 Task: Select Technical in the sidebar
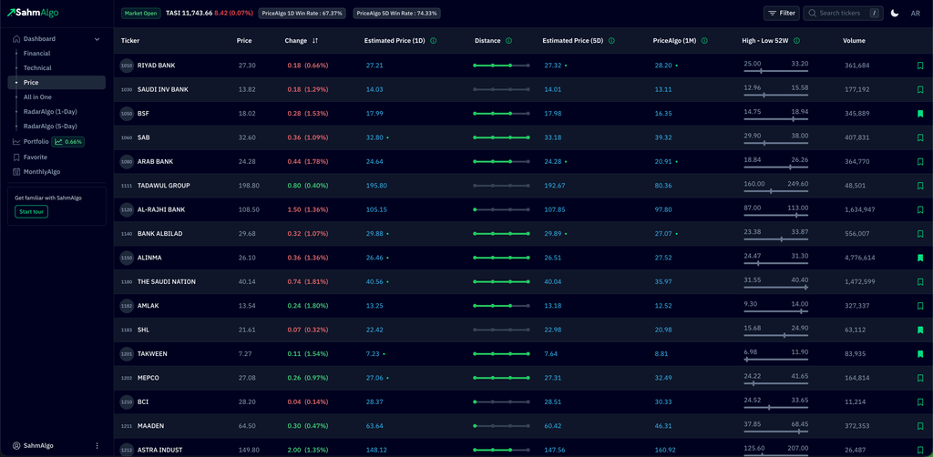[x=37, y=68]
